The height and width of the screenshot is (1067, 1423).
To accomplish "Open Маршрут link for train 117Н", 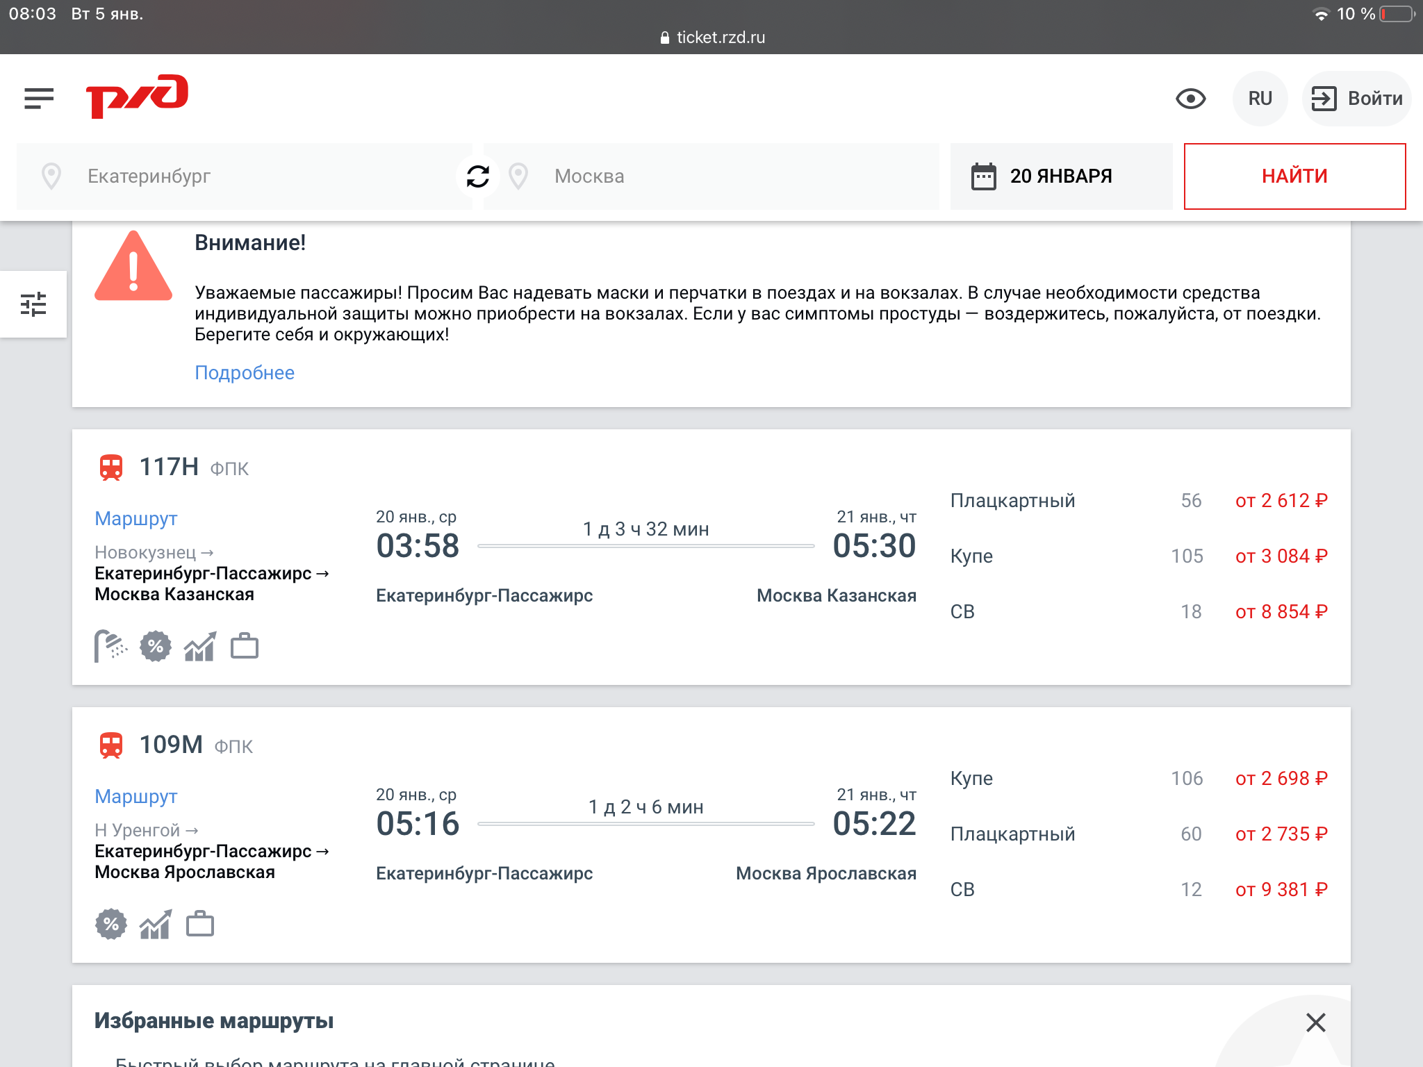I will (x=136, y=519).
